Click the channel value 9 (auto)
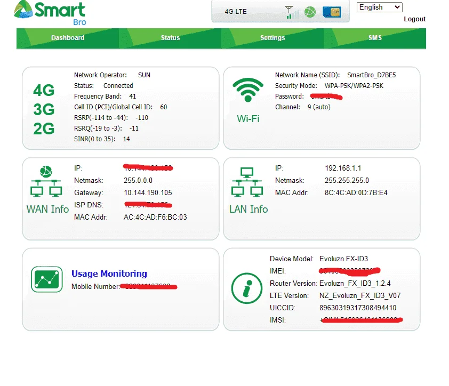The width and height of the screenshot is (449, 386). tap(319, 107)
